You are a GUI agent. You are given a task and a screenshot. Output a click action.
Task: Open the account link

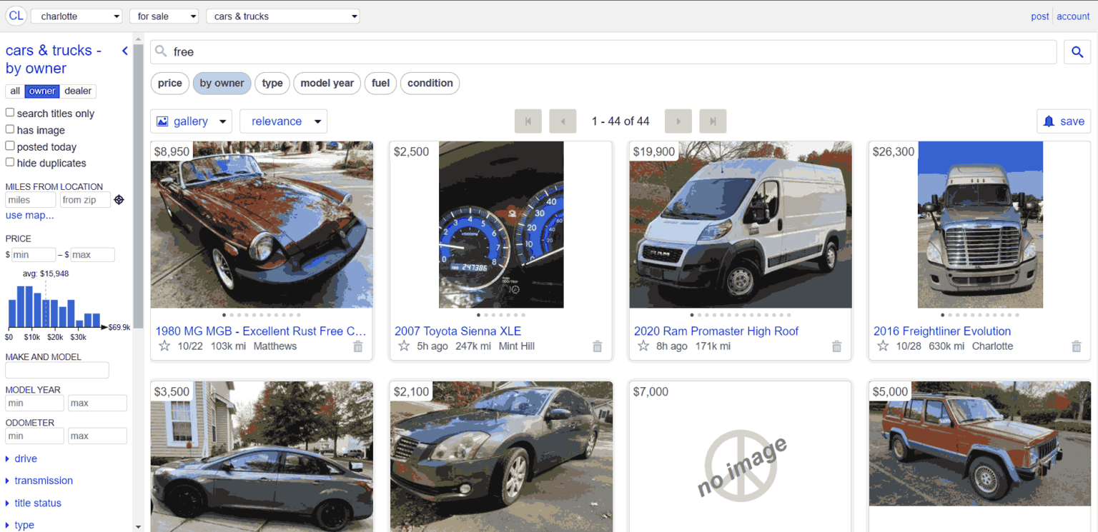click(1073, 16)
